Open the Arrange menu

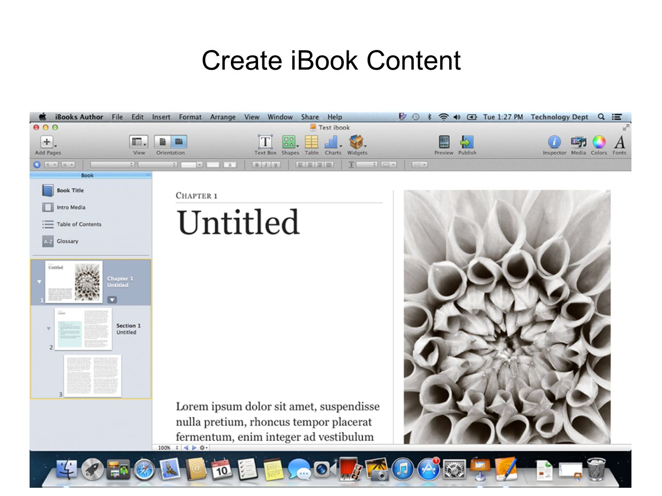click(223, 117)
